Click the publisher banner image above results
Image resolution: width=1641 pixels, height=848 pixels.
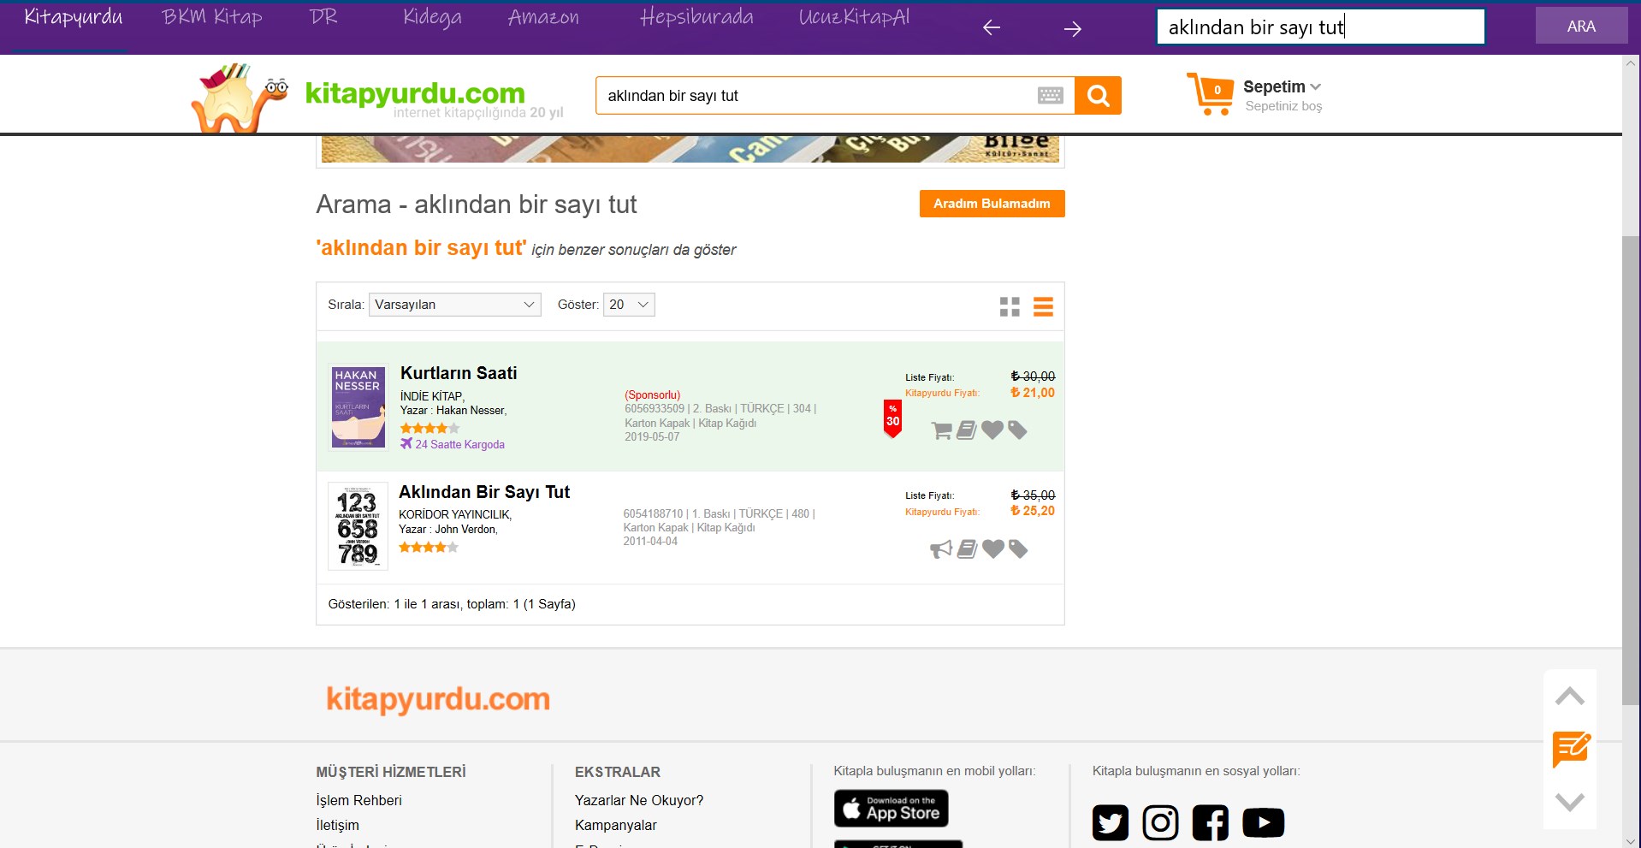tap(690, 149)
